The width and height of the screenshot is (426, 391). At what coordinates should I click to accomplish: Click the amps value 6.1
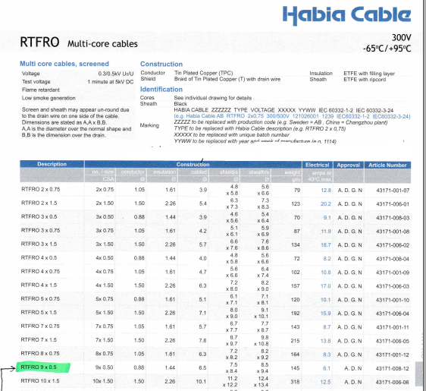coord(327,368)
